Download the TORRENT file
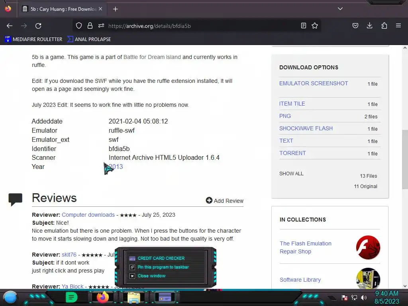The height and width of the screenshot is (306, 408). pyautogui.click(x=292, y=153)
